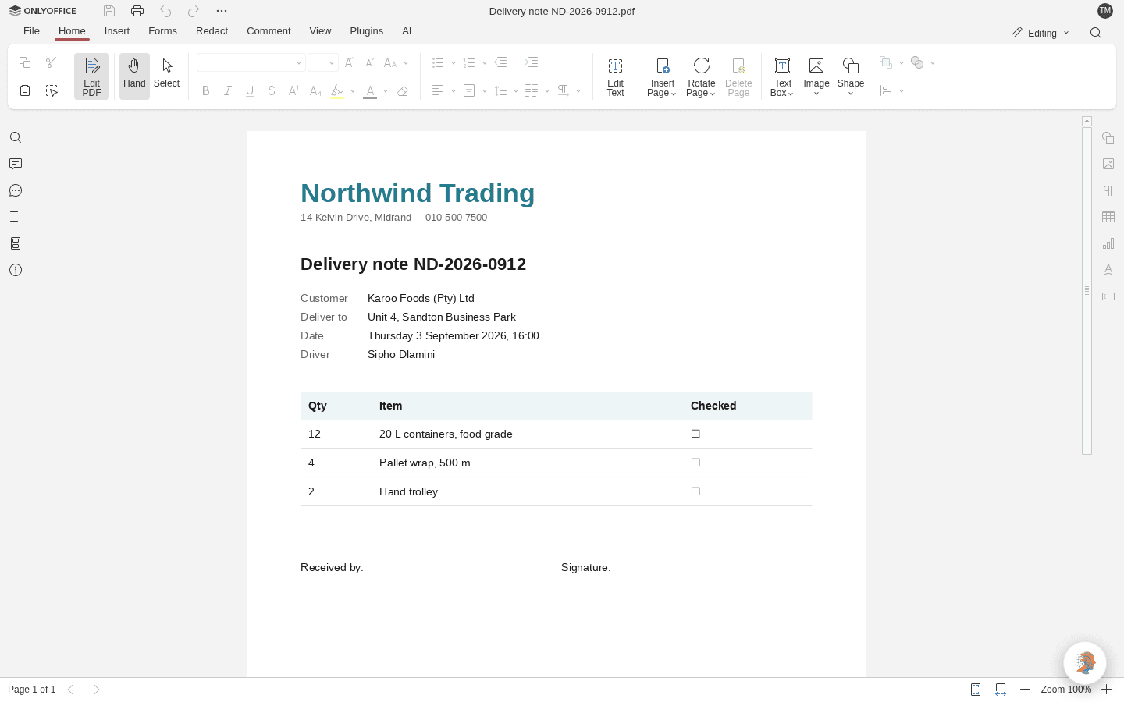This screenshot has height=702, width=1124.
Task: Click the Decrease indent icon
Action: point(501,62)
